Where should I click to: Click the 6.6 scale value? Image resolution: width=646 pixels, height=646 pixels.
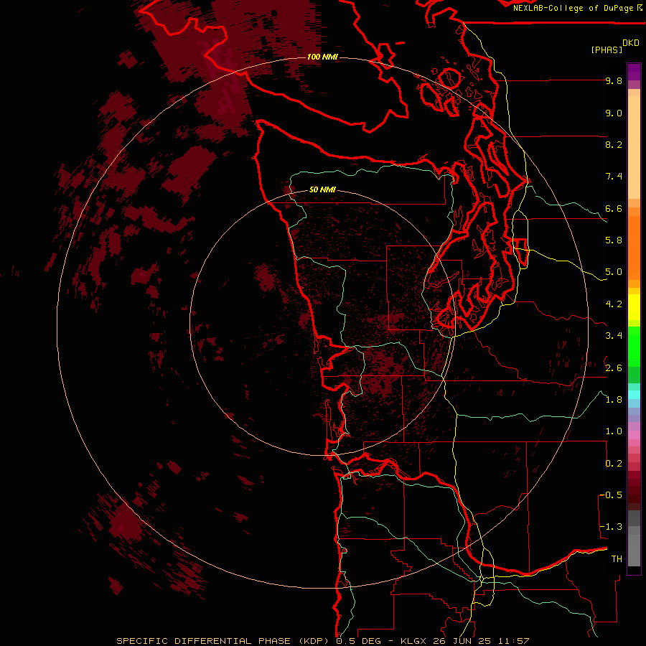click(614, 208)
